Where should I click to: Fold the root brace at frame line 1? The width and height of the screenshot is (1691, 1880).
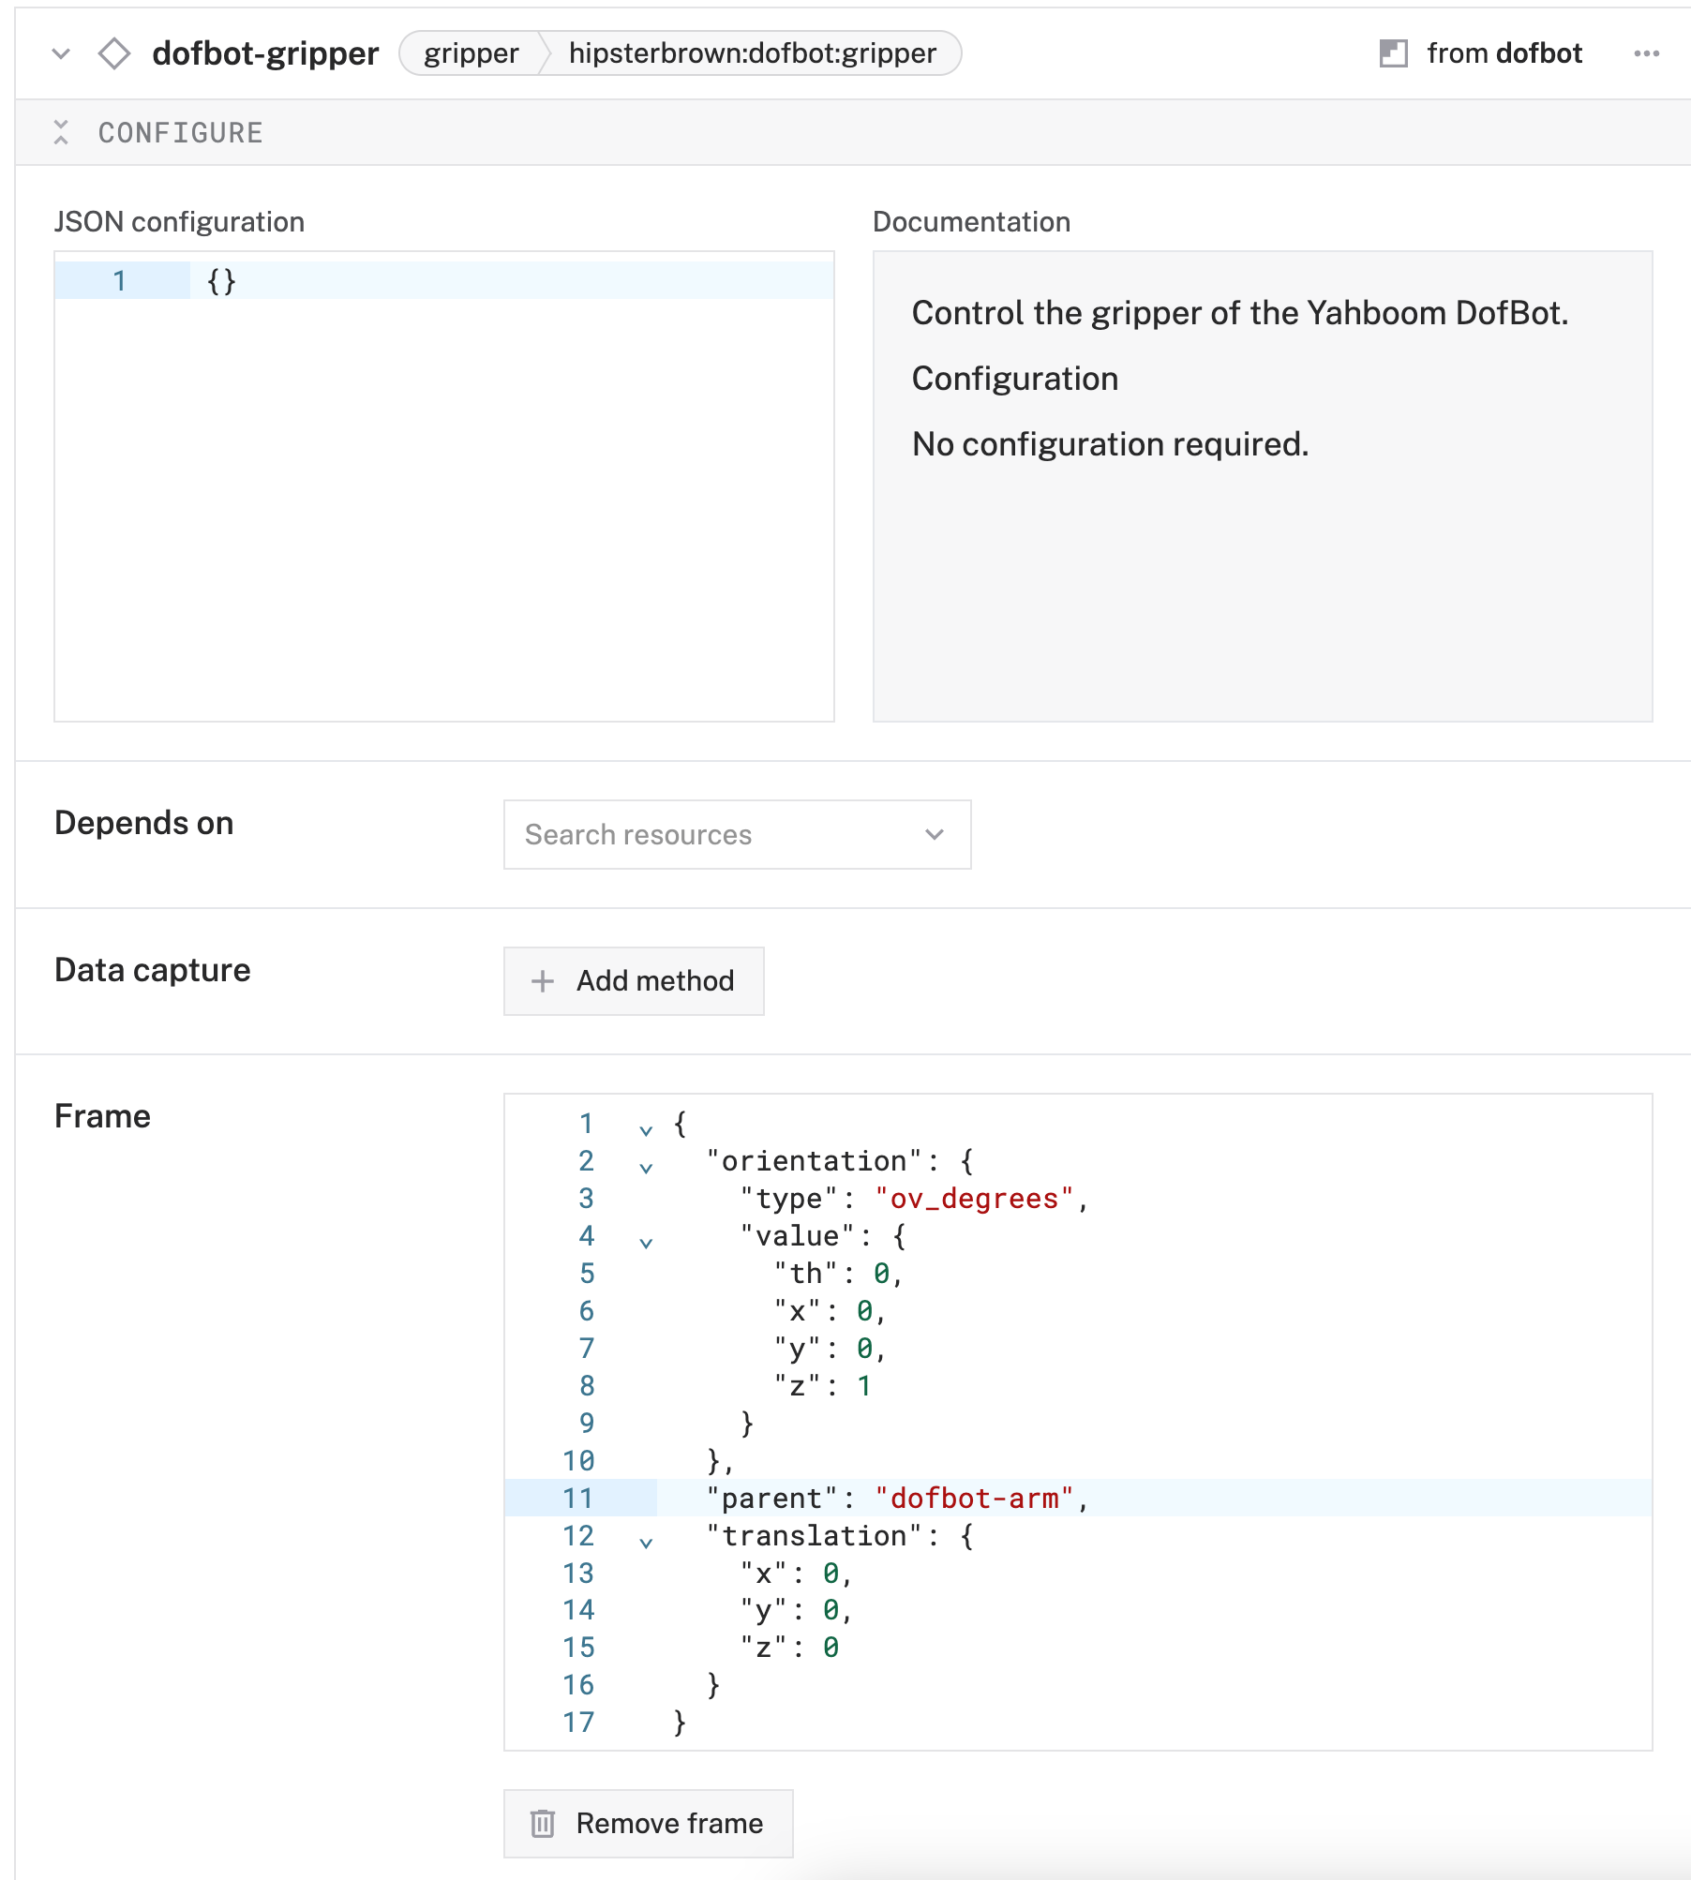point(646,1130)
